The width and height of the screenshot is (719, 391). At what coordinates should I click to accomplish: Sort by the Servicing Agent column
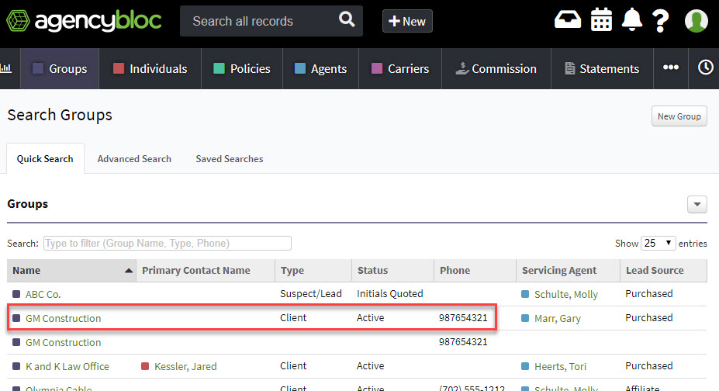(568, 271)
